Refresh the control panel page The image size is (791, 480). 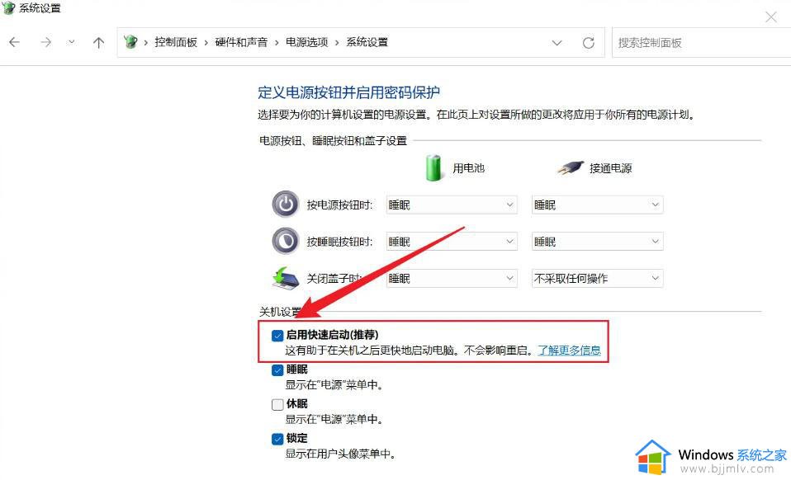pyautogui.click(x=588, y=43)
